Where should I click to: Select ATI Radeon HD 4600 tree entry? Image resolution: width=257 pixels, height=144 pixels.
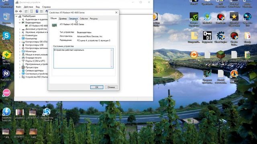point(37,26)
